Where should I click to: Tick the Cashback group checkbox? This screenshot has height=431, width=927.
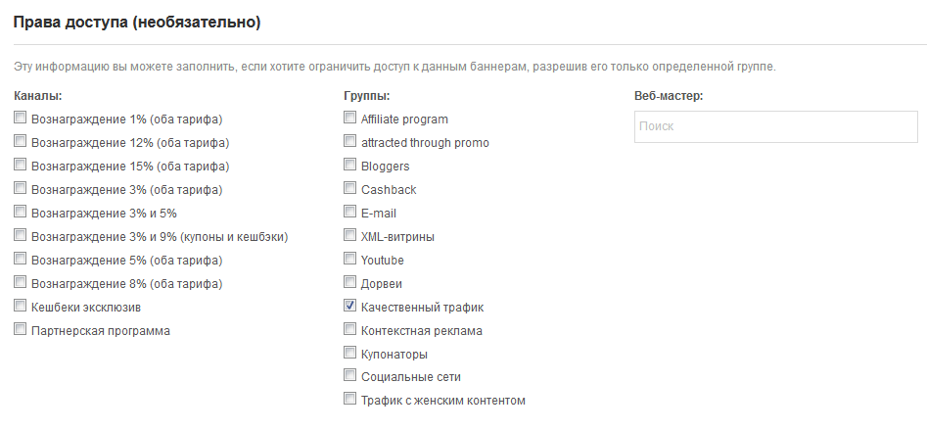click(x=350, y=189)
